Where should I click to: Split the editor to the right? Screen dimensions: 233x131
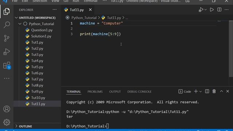[x=219, y=10]
